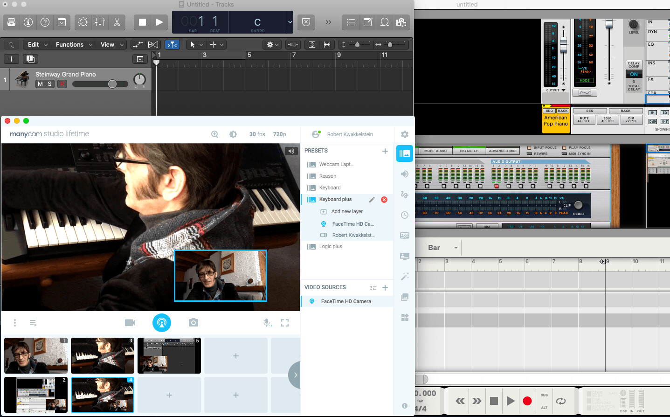Open ManyCam settings gear icon

[405, 134]
